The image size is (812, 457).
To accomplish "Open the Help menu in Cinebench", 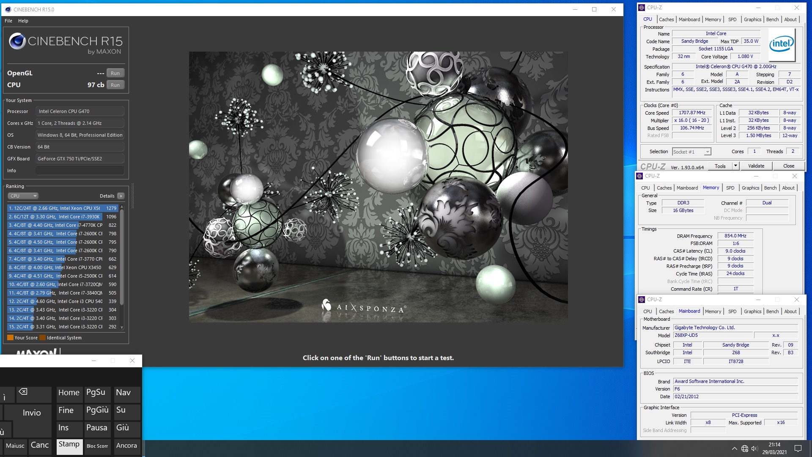I will (23, 21).
